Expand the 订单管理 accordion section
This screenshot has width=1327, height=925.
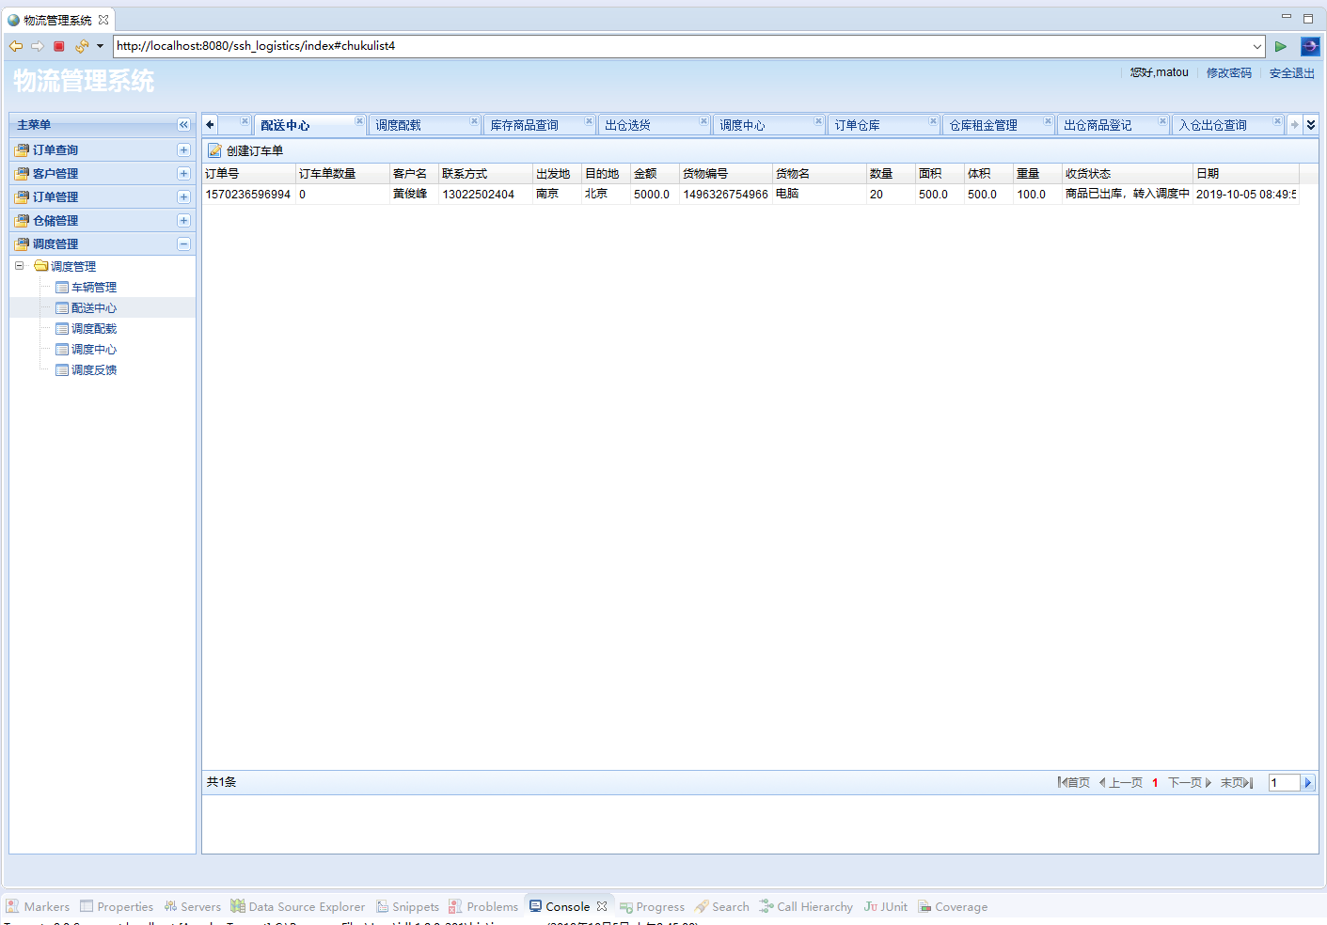point(183,197)
